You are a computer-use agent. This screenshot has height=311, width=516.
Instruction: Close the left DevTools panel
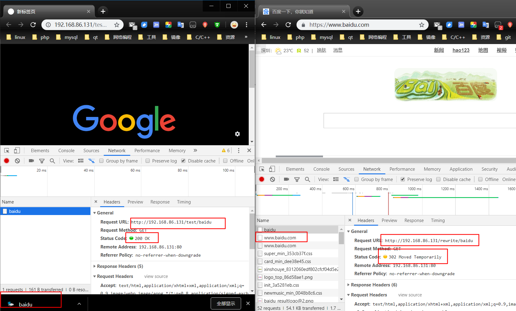pyautogui.click(x=249, y=150)
